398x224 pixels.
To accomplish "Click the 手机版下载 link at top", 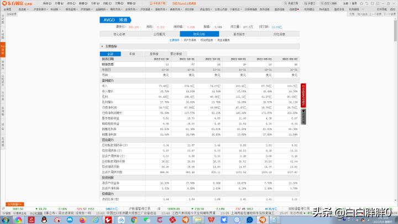I will pos(158,3).
